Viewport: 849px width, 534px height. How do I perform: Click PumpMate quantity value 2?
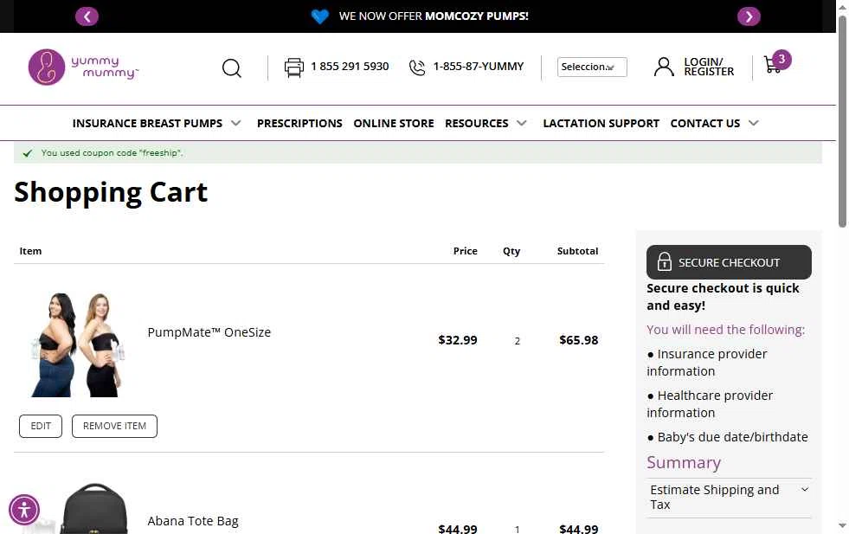(517, 341)
